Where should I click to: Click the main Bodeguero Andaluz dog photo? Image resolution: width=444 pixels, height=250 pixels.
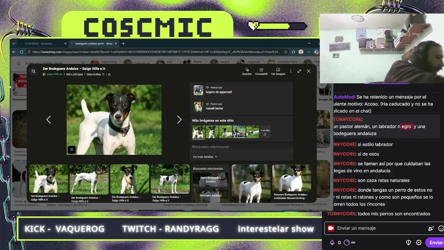coord(114,120)
